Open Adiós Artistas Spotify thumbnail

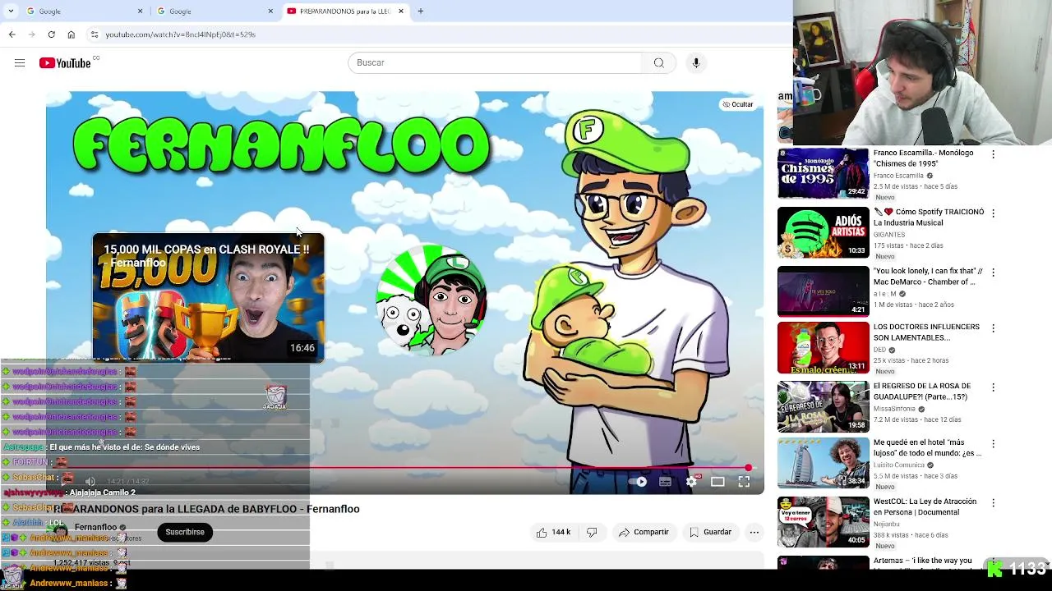(x=824, y=232)
